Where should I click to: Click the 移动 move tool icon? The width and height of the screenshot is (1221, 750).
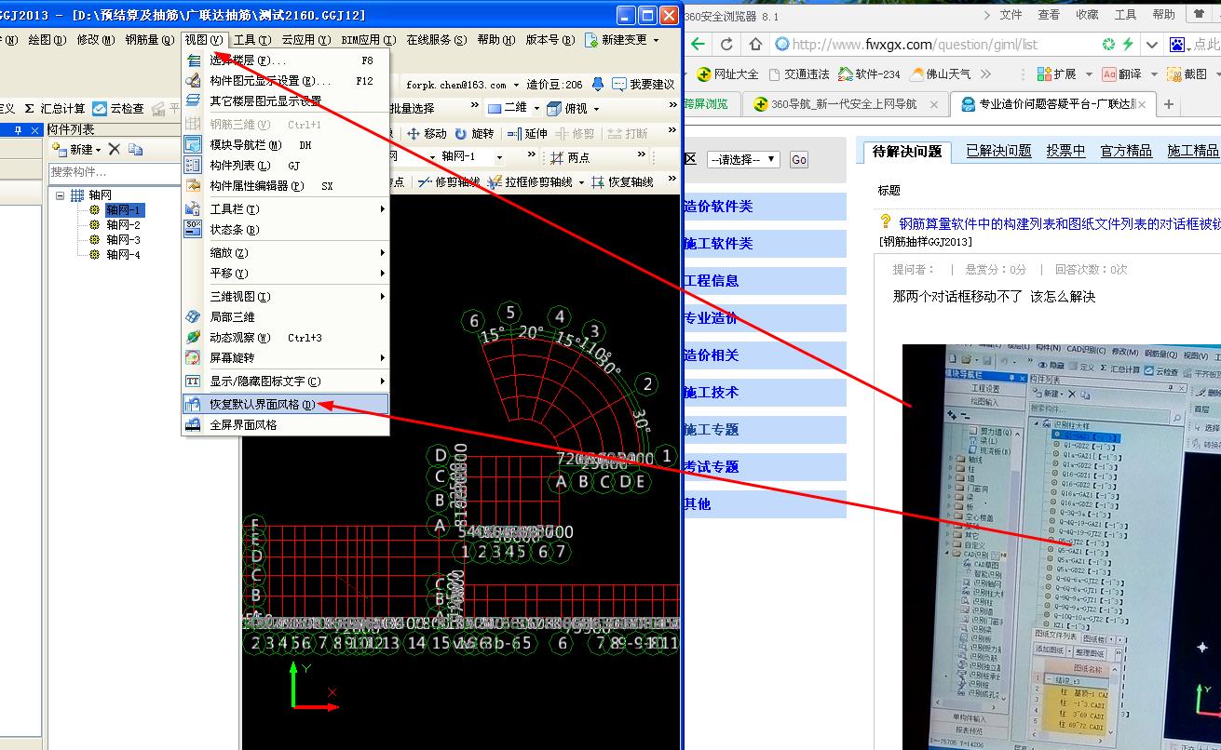(x=414, y=134)
